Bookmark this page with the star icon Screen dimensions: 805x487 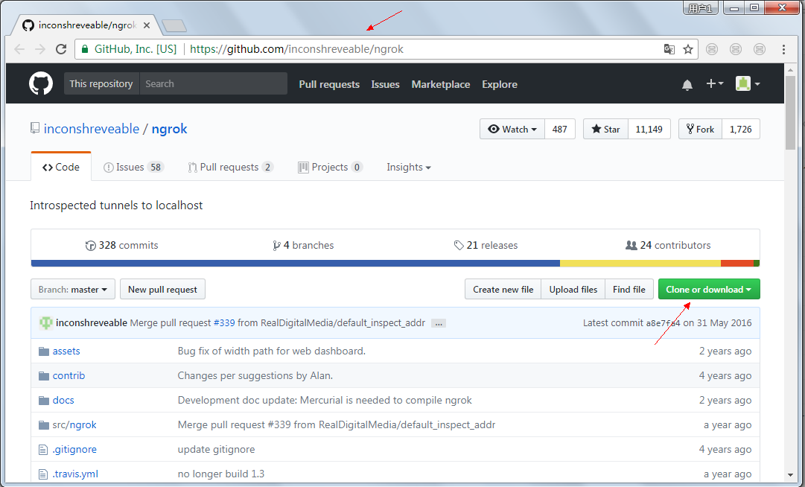688,49
